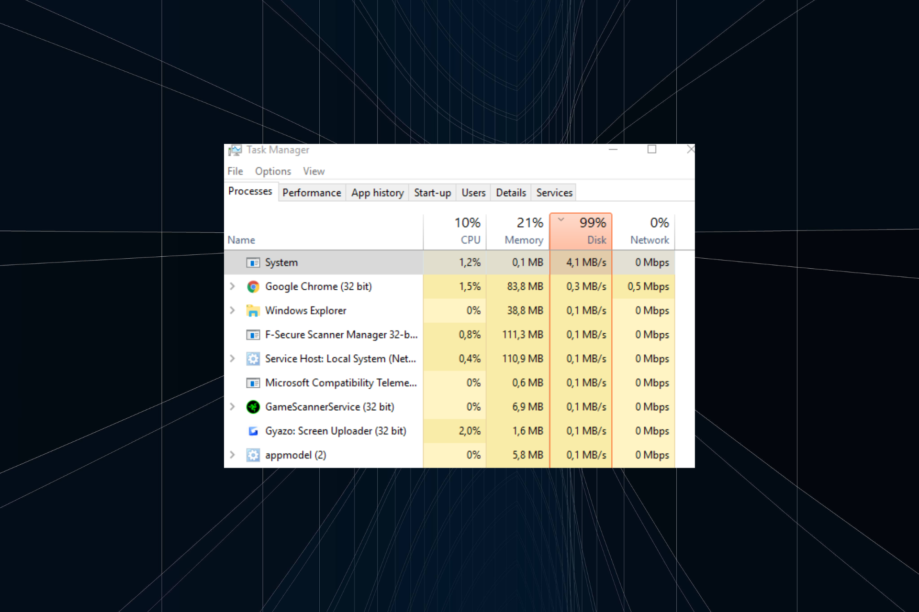Click the F-Secure Scanner Manager icon
This screenshot has width=919, height=612.
tap(253, 335)
